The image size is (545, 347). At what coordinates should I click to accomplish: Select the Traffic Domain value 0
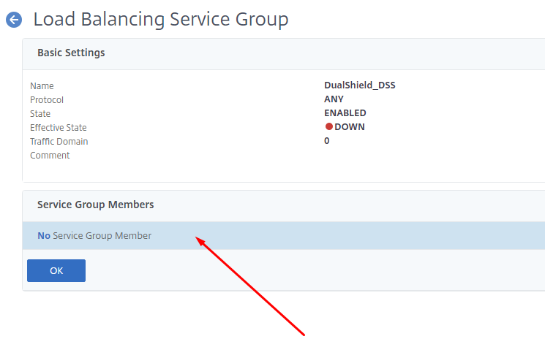click(327, 141)
